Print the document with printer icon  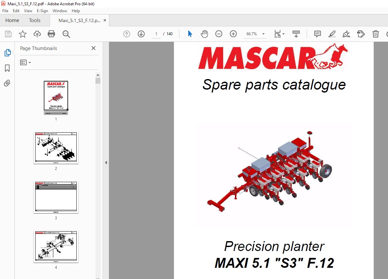(x=51, y=34)
